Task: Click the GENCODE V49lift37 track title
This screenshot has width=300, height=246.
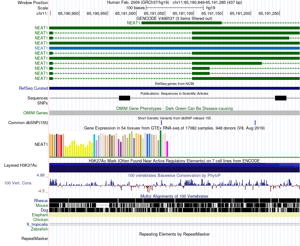Action: click(x=174, y=18)
